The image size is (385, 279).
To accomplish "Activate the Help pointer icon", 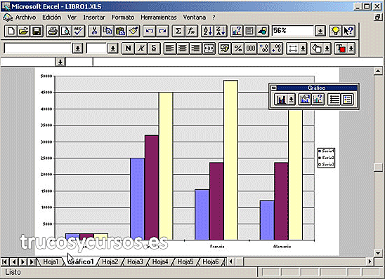I will (x=348, y=31).
